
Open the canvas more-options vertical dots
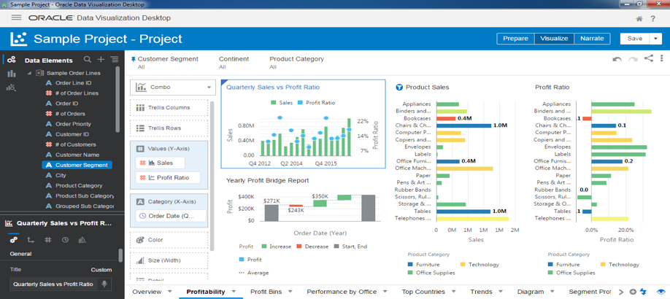pos(662,58)
